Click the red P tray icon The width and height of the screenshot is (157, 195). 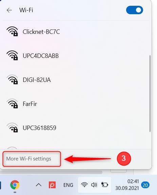pyautogui.click(x=52, y=185)
